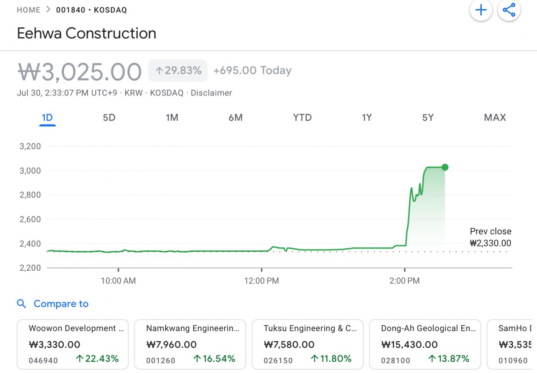This screenshot has height=373, width=537.
Task: Select the Tuksu Engineering comparison card
Action: 308,344
